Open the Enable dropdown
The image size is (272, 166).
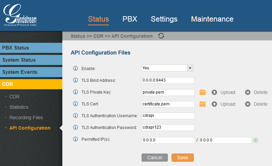[167, 68]
